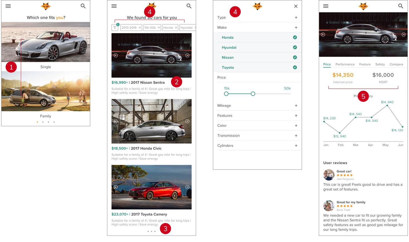The width and height of the screenshot is (409, 242).
Task: Uncheck the Nissan make filter
Action: click(x=295, y=57)
